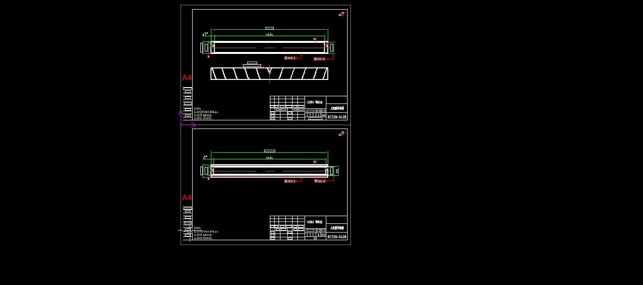Viewport: 643px width, 285px height.
Task: Select the lower sheet's red A4 label
Action: 187,197
